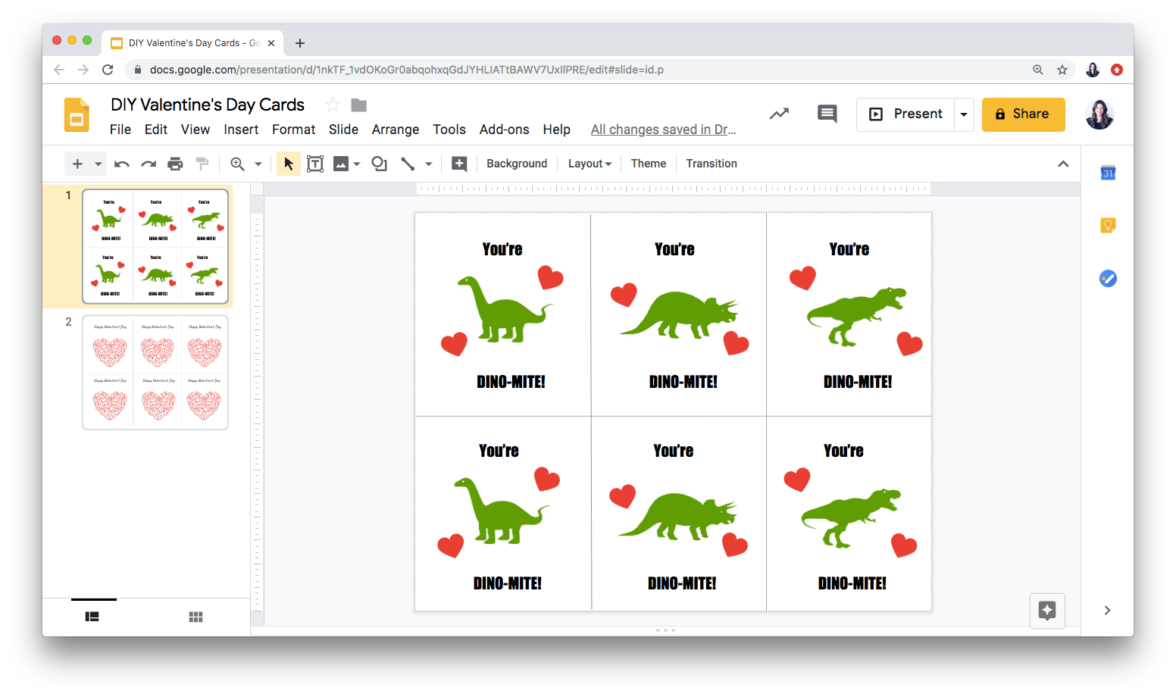
Task: Open a new browser tab
Action: click(x=300, y=43)
